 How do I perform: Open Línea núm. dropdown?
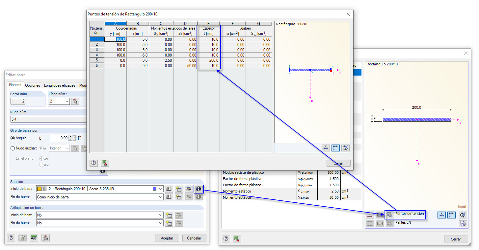67,101
